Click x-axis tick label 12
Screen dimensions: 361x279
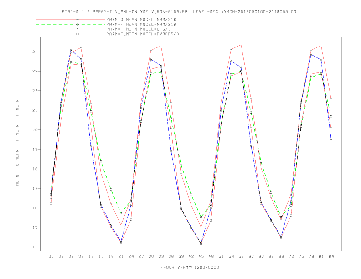pyautogui.click(x=91, y=256)
